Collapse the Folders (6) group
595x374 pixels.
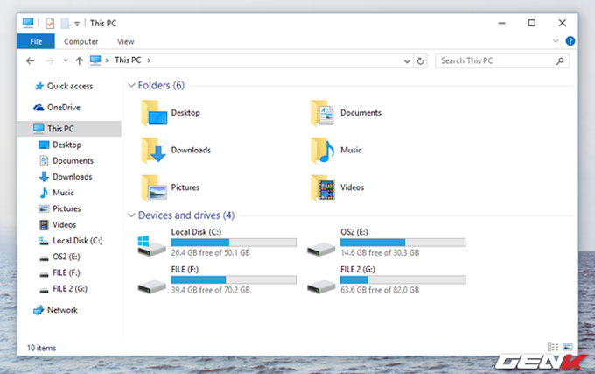click(131, 86)
